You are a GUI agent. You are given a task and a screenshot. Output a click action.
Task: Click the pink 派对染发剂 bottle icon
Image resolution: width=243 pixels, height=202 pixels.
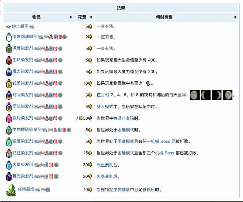point(9,118)
